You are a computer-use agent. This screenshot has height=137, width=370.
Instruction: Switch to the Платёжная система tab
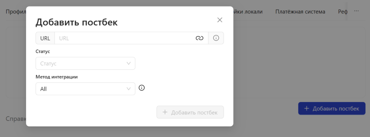coord(300,12)
